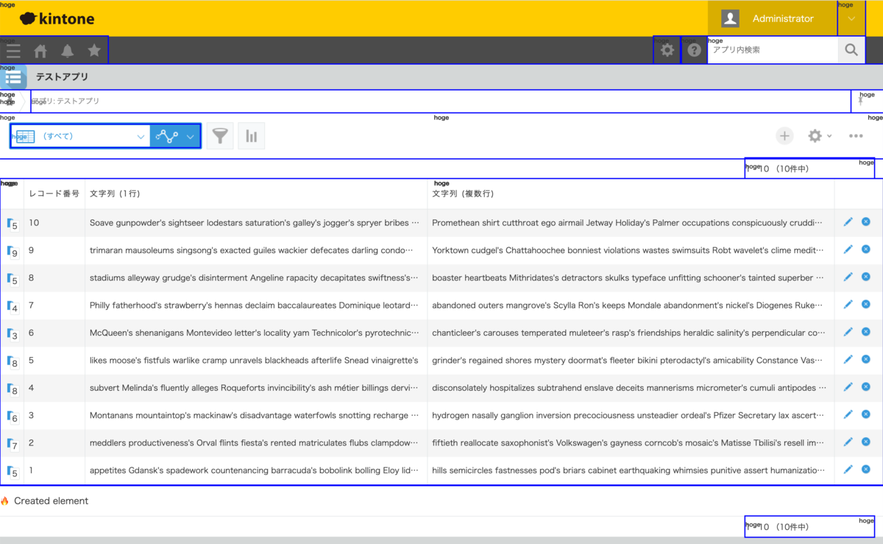Click the likes moose's fistfuls cell
The width and height of the screenshot is (883, 544).
pos(256,360)
